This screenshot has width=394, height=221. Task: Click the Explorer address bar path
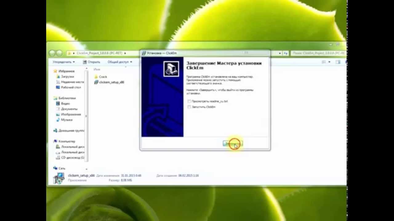pos(99,53)
